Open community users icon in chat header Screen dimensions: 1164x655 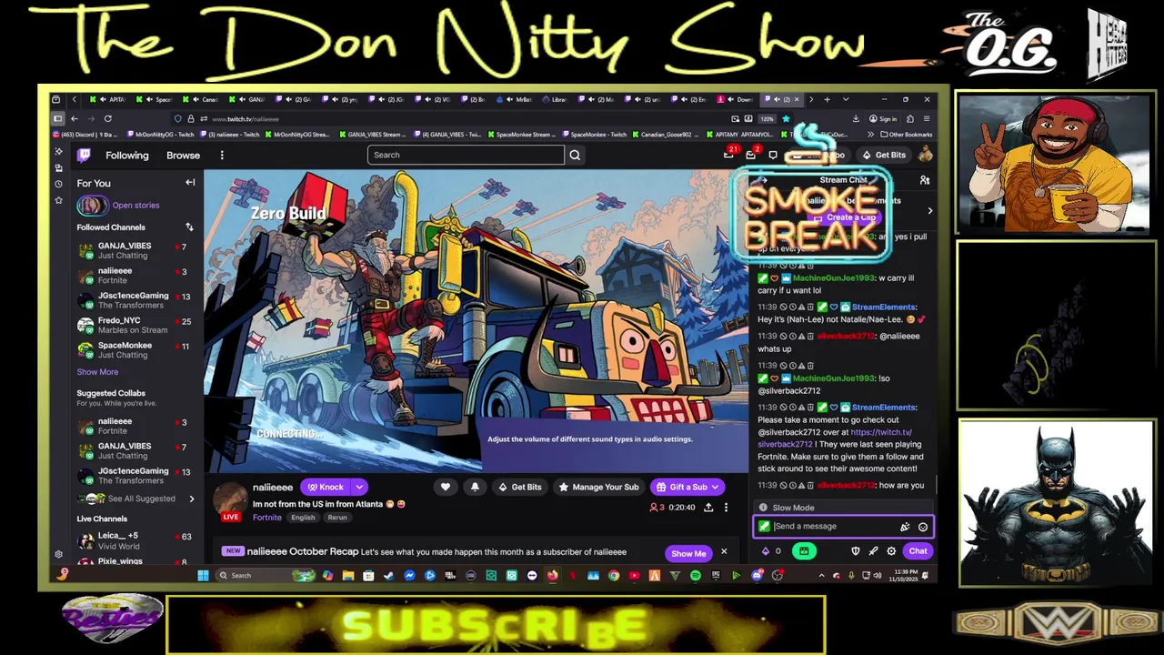(925, 180)
